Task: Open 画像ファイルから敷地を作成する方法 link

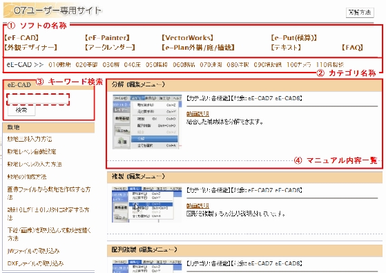Action: click(x=49, y=193)
